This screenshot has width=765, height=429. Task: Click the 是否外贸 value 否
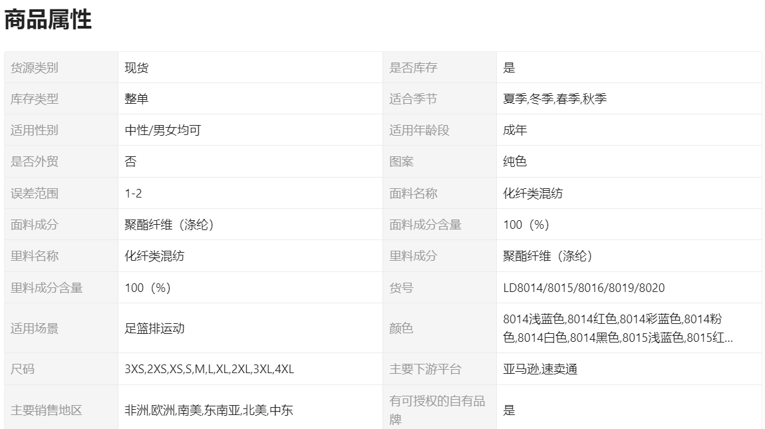pyautogui.click(x=130, y=162)
